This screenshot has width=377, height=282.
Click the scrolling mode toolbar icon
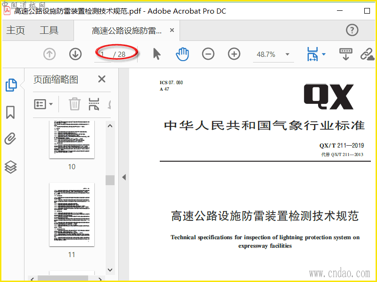pyautogui.click(x=346, y=54)
